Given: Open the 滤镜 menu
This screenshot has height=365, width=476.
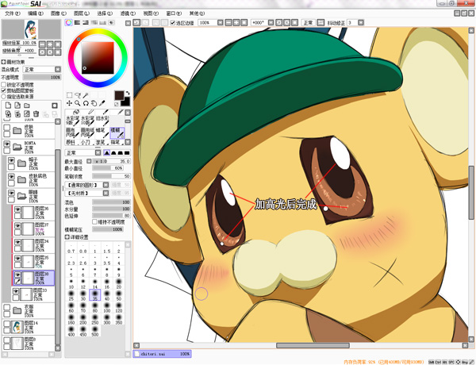Looking at the screenshot, I should tap(129, 13).
